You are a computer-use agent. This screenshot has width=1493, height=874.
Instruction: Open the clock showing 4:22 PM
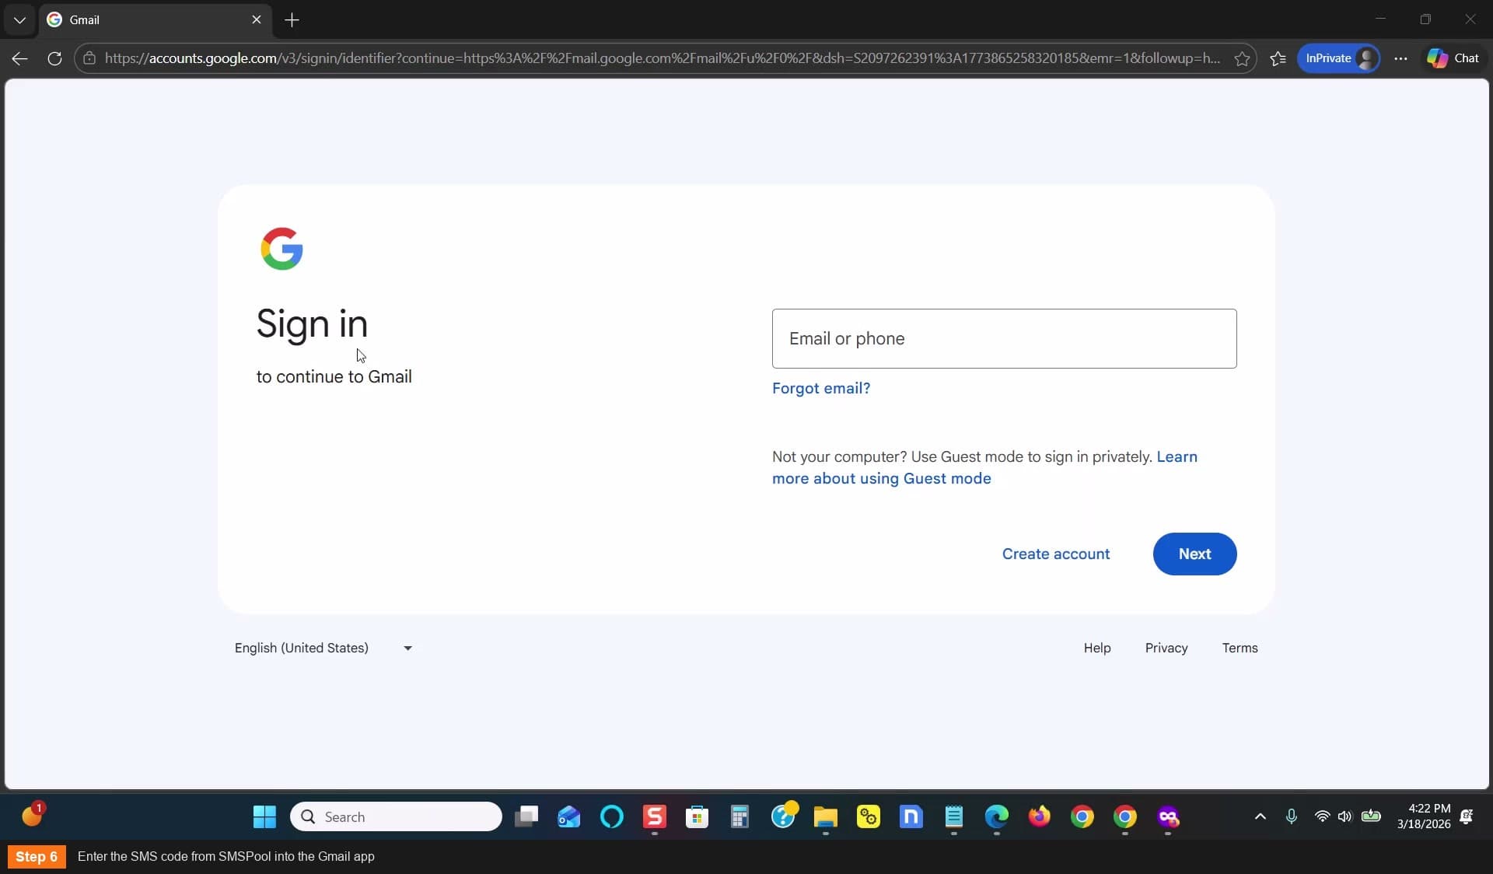1423,816
